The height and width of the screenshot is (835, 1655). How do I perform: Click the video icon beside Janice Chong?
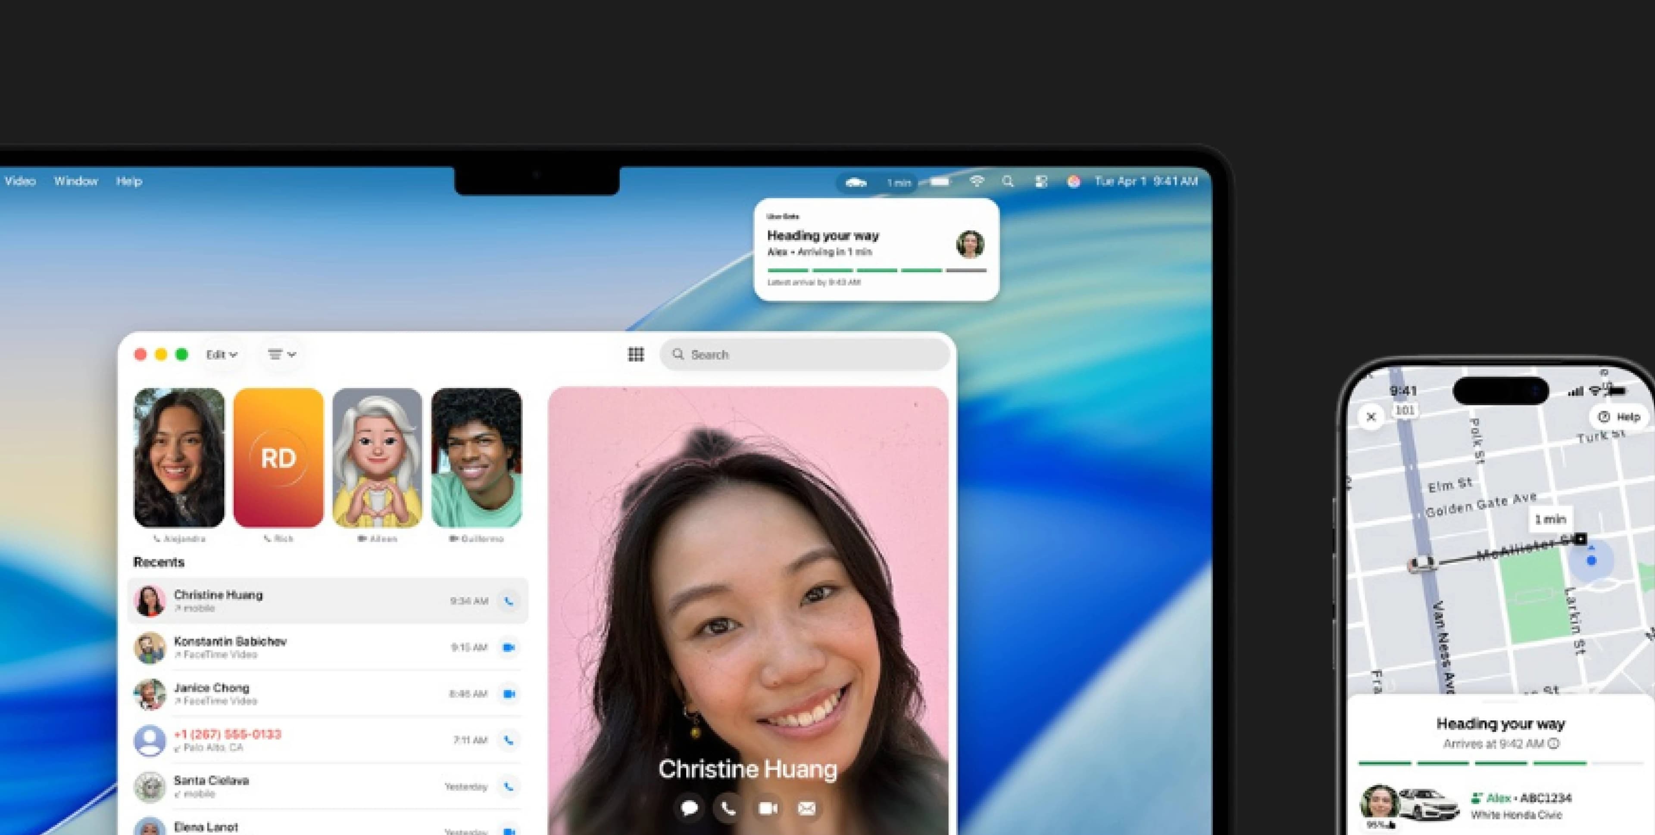point(509,694)
